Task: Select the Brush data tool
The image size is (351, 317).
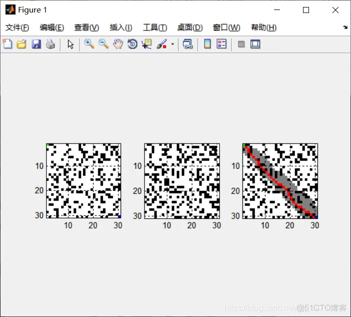Action: pos(161,44)
